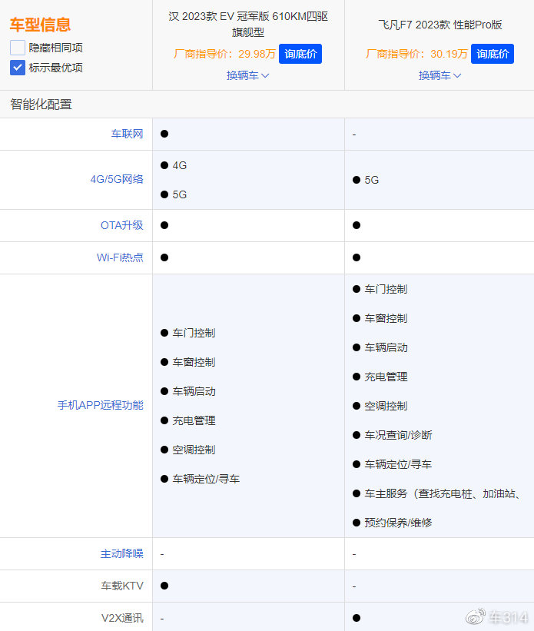Image resolution: width=534 pixels, height=631 pixels.
Task: Open the 4G/5G网络 feature link
Action: click(x=117, y=180)
